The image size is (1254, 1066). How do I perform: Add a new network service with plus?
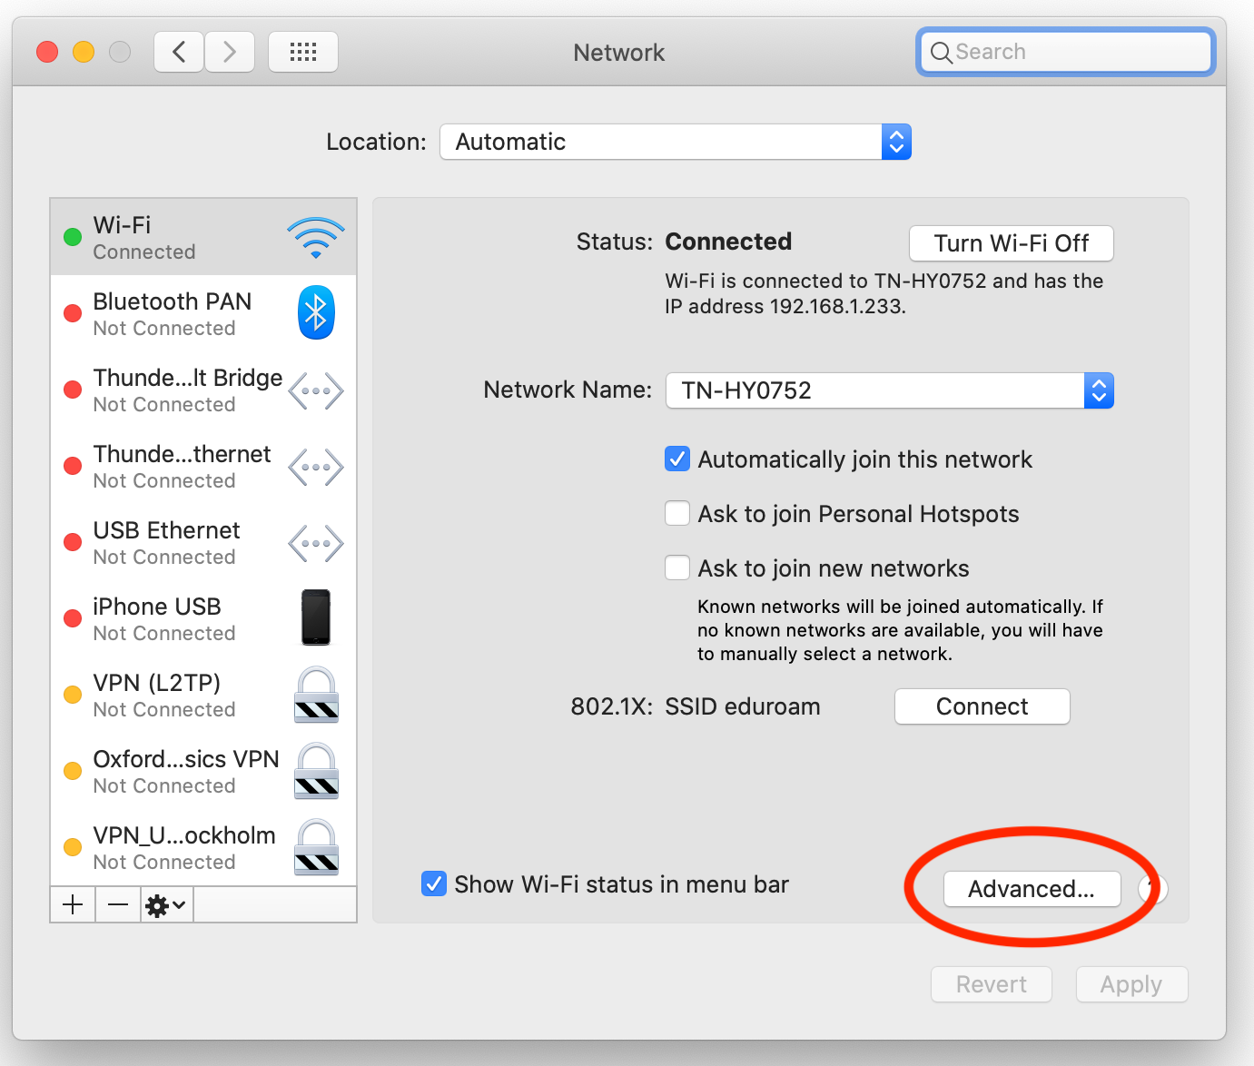click(73, 904)
